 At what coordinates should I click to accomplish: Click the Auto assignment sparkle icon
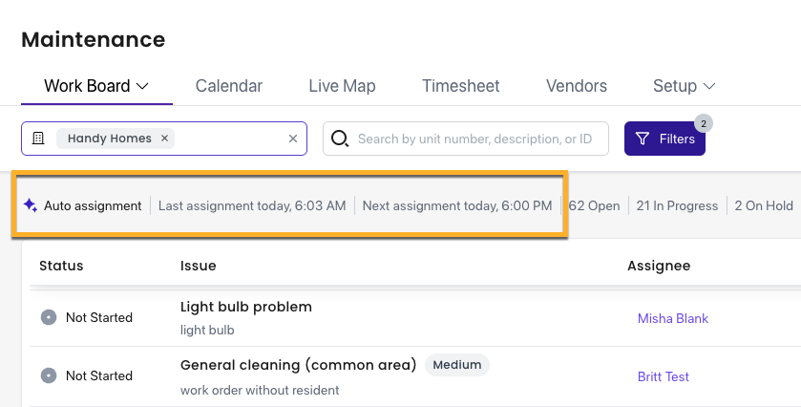pyautogui.click(x=31, y=205)
